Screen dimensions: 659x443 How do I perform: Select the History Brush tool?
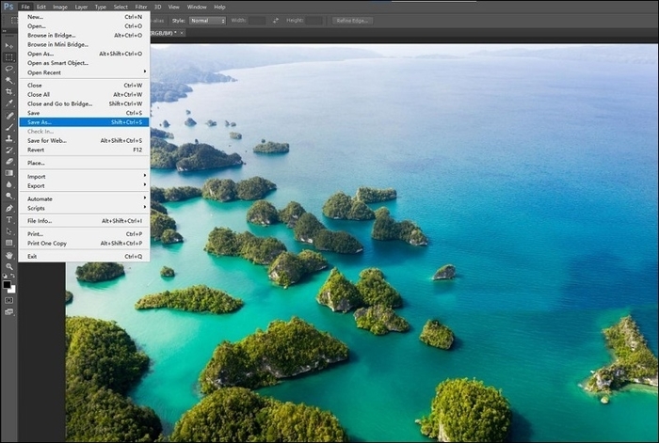coord(8,150)
